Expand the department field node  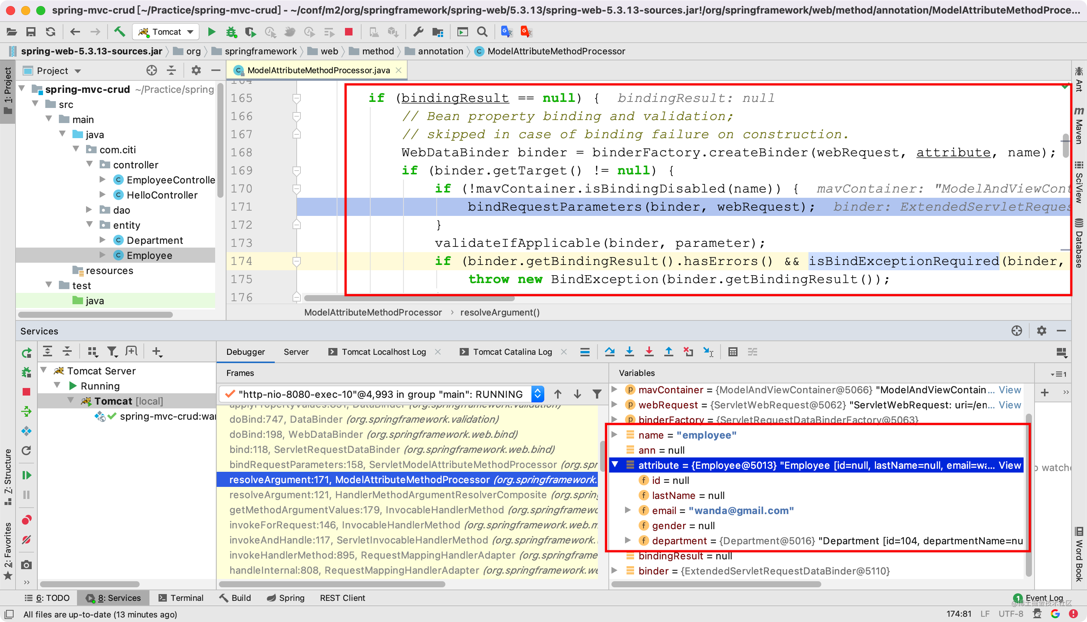[627, 540]
